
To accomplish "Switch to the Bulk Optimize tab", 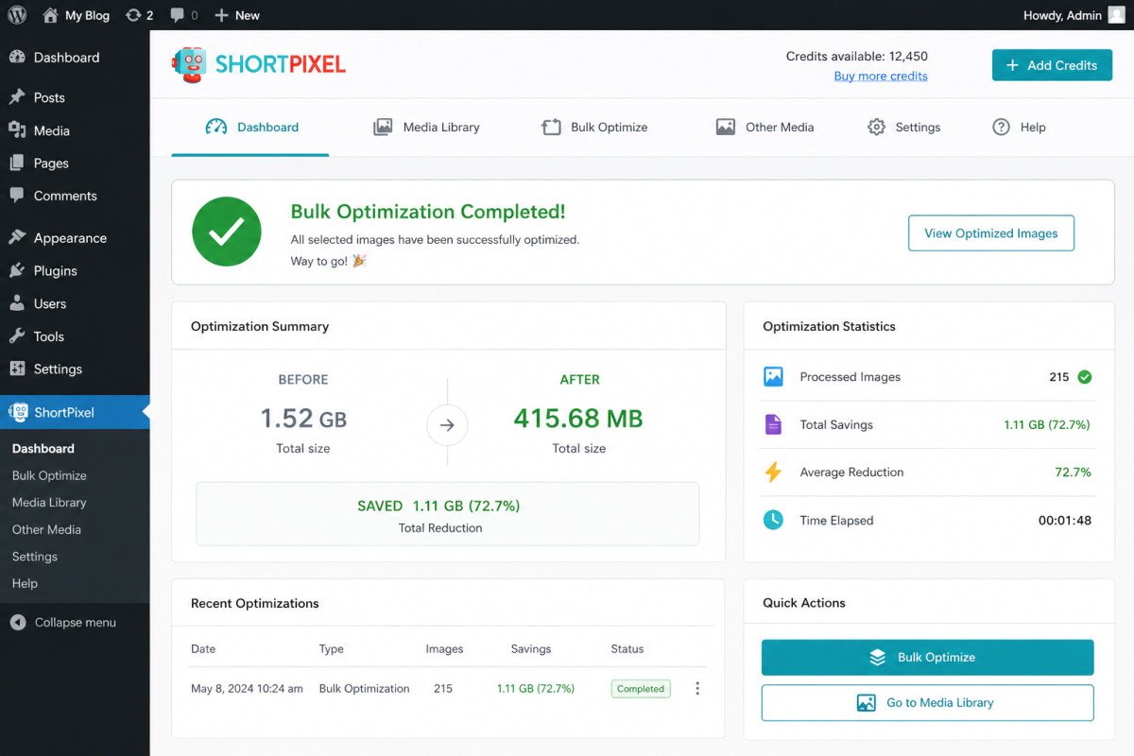I will pyautogui.click(x=594, y=127).
